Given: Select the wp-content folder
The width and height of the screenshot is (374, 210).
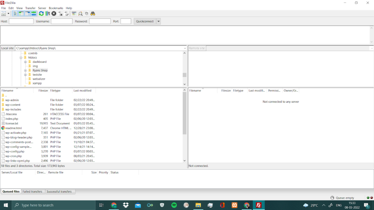Looking at the screenshot, I should click(13, 105).
